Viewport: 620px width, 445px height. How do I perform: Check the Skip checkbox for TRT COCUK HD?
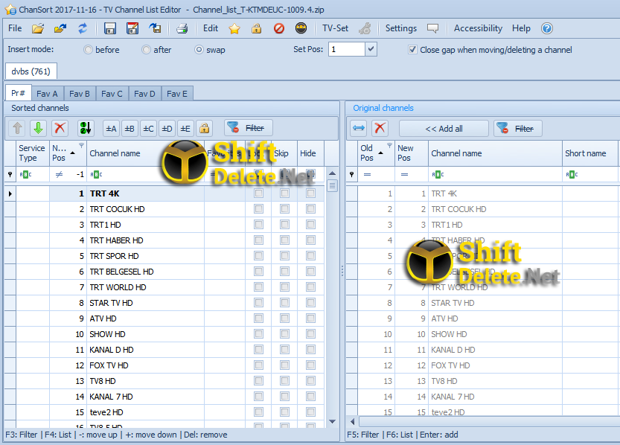point(284,209)
